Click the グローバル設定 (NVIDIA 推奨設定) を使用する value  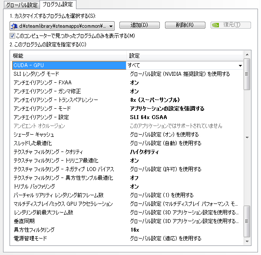[180, 74]
